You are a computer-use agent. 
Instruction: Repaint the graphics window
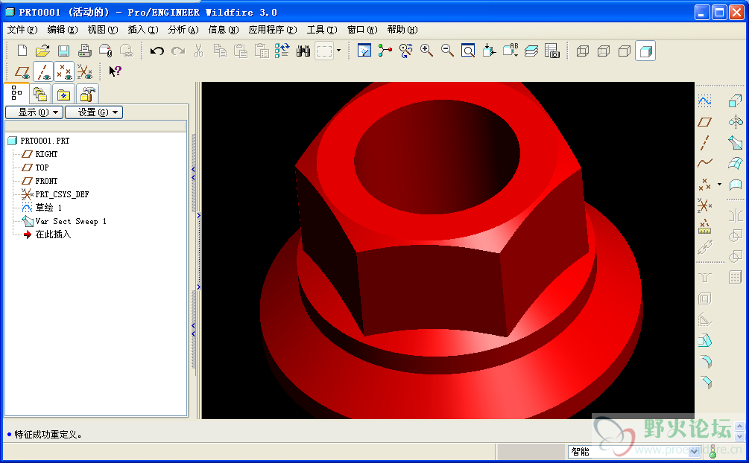click(x=364, y=51)
